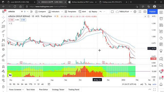Open the ideas lightbulb panel
This screenshot has height=92, width=164.
161,51
